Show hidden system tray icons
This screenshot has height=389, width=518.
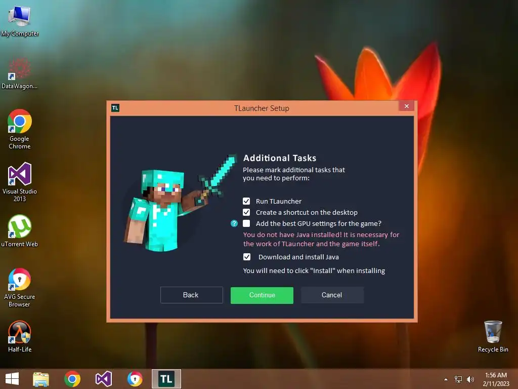pos(446,379)
